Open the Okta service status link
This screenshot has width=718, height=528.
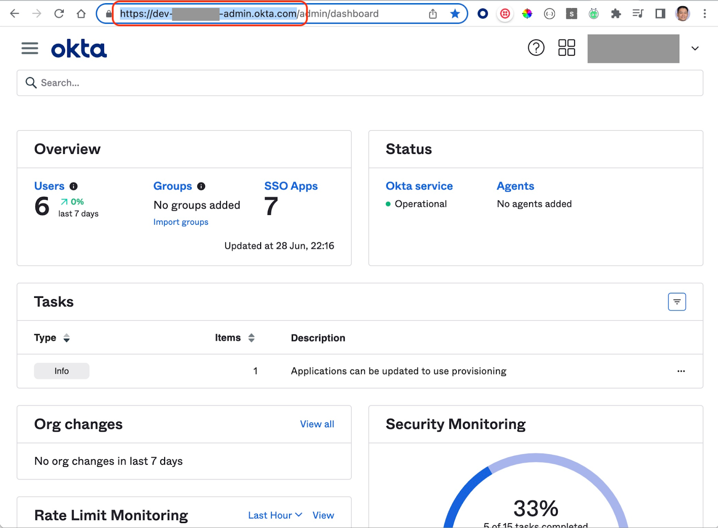click(x=419, y=186)
